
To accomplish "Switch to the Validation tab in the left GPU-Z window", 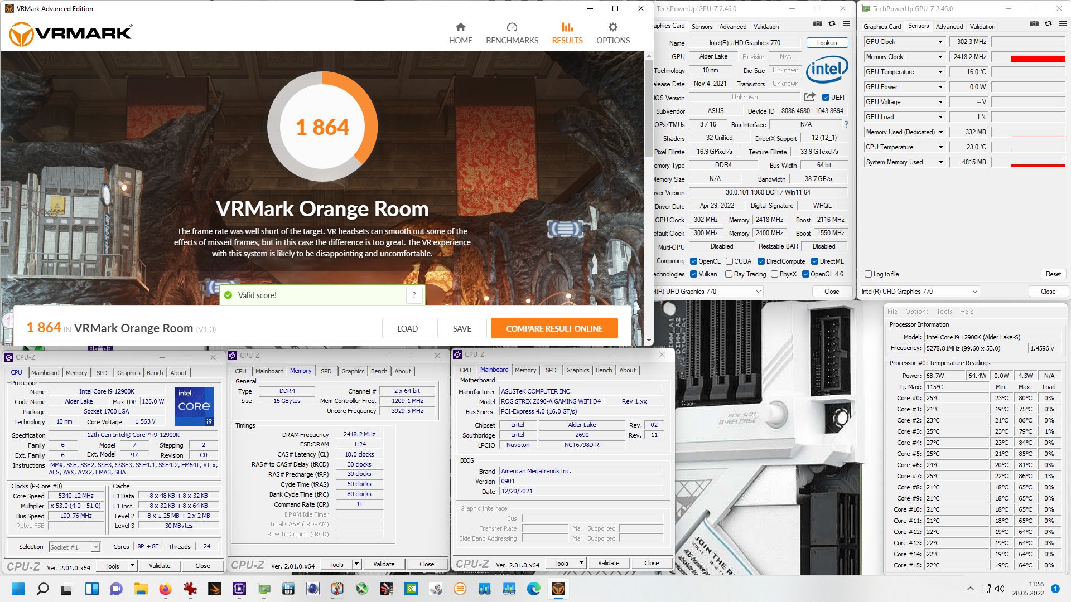I will [x=766, y=27].
